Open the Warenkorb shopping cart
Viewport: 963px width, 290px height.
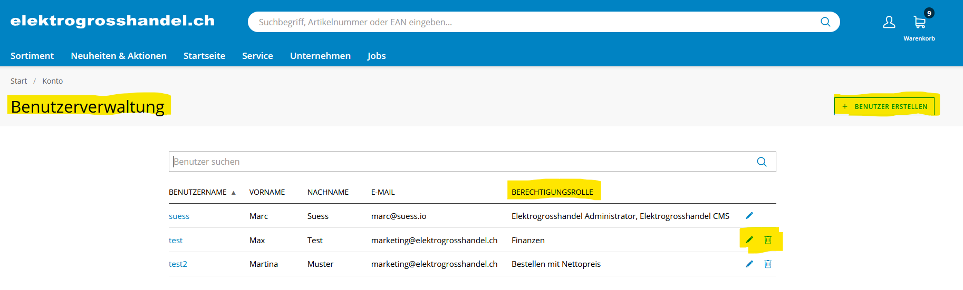point(919,26)
